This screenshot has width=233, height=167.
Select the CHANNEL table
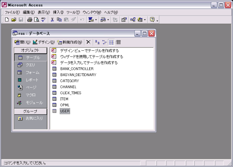pyautogui.click(x=64, y=87)
